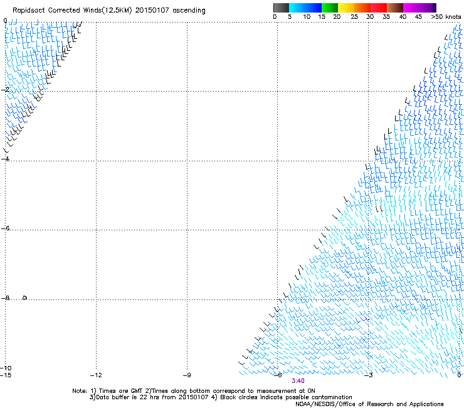Click the '-6' longitude axis label
464x408 pixels.
[278, 375]
